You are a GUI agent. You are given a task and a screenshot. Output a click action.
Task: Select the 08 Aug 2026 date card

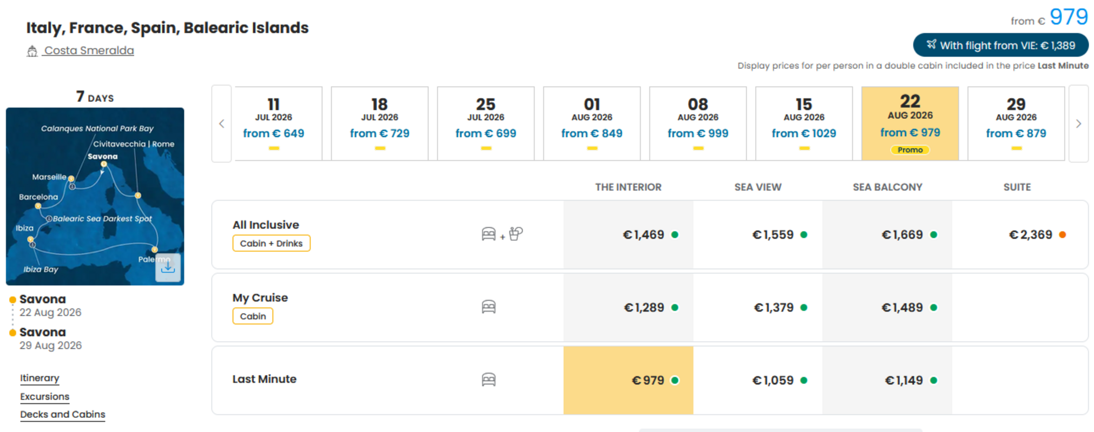point(698,124)
